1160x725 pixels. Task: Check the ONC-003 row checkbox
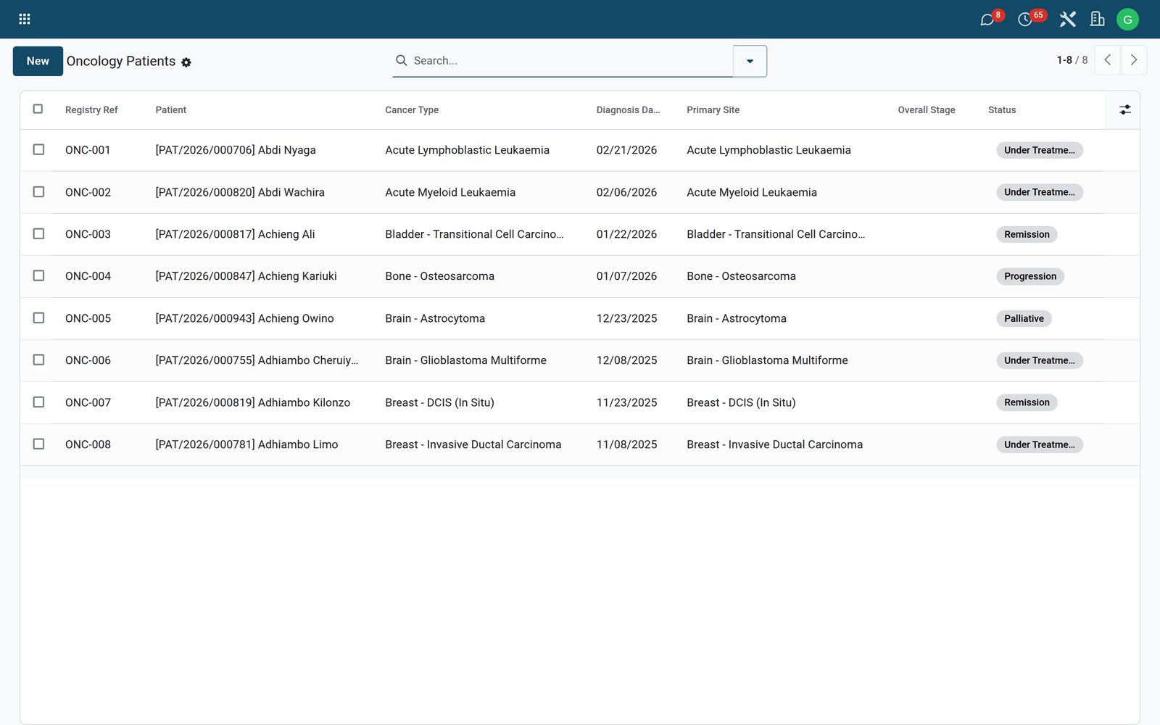tap(38, 233)
